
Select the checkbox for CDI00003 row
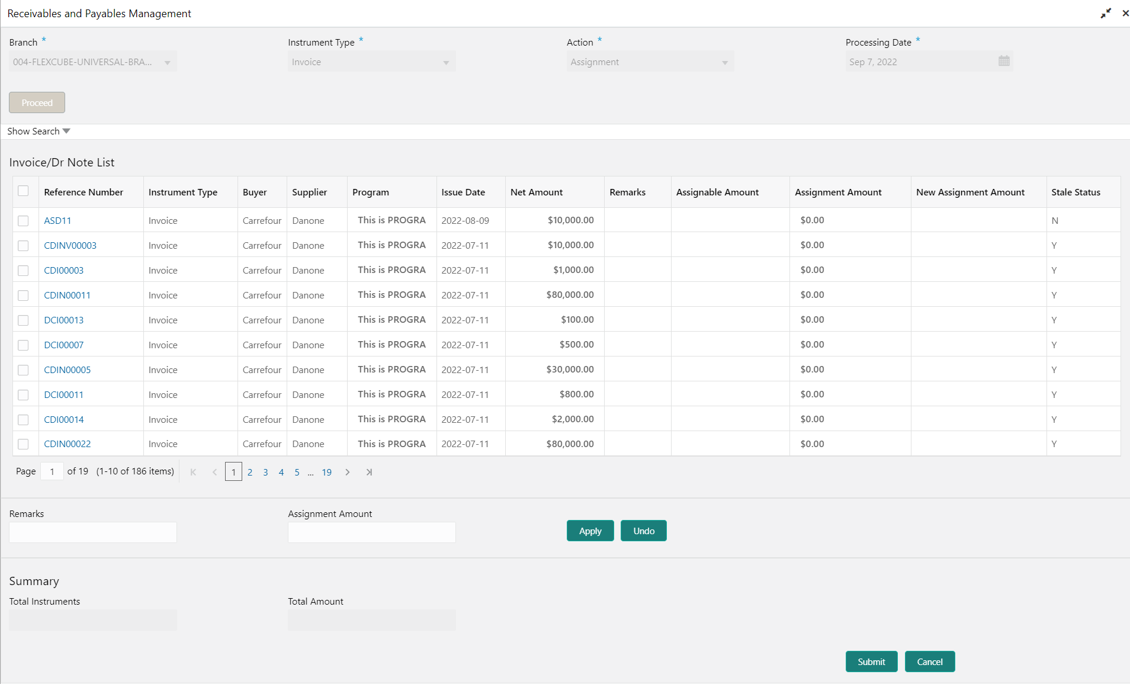coord(23,271)
